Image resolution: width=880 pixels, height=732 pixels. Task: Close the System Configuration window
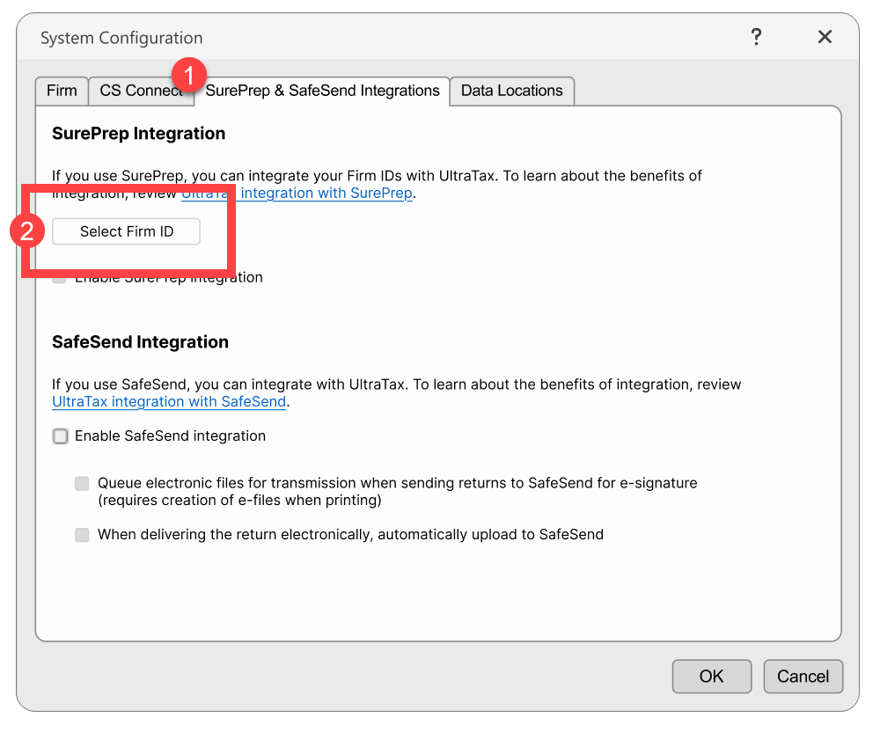coord(824,37)
